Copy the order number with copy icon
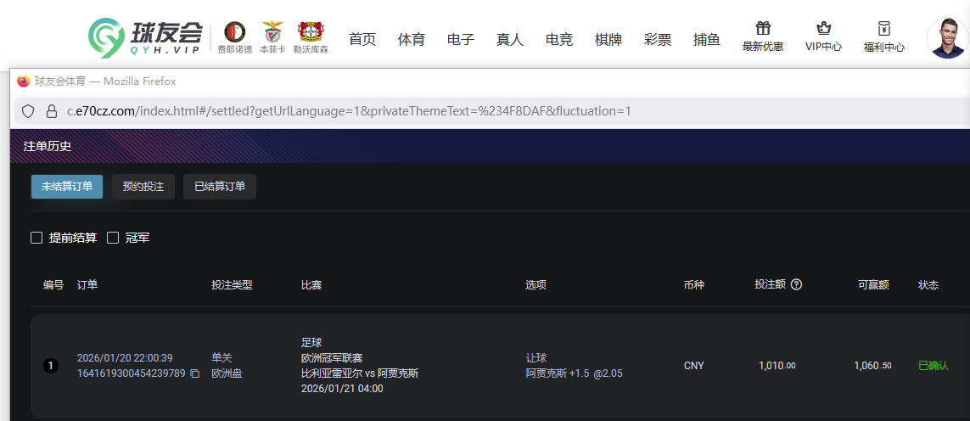Image resolution: width=970 pixels, height=421 pixels. [x=194, y=373]
